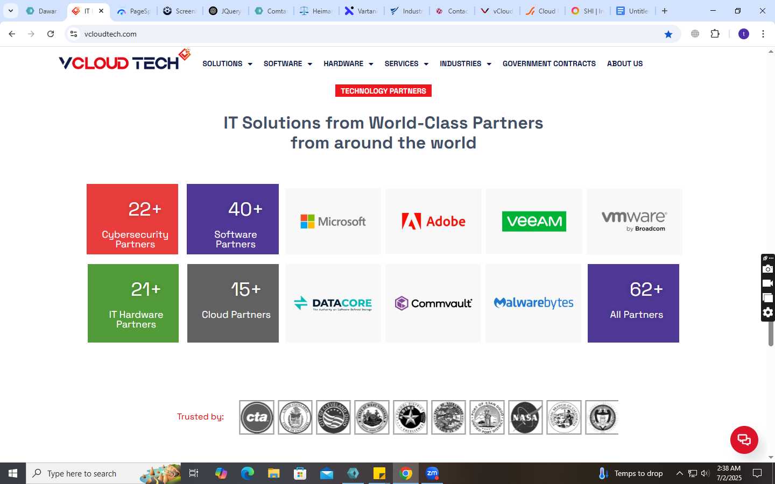Screen dimensions: 775x484
Task: Click the video record icon in side toolbar
Action: [x=768, y=283]
